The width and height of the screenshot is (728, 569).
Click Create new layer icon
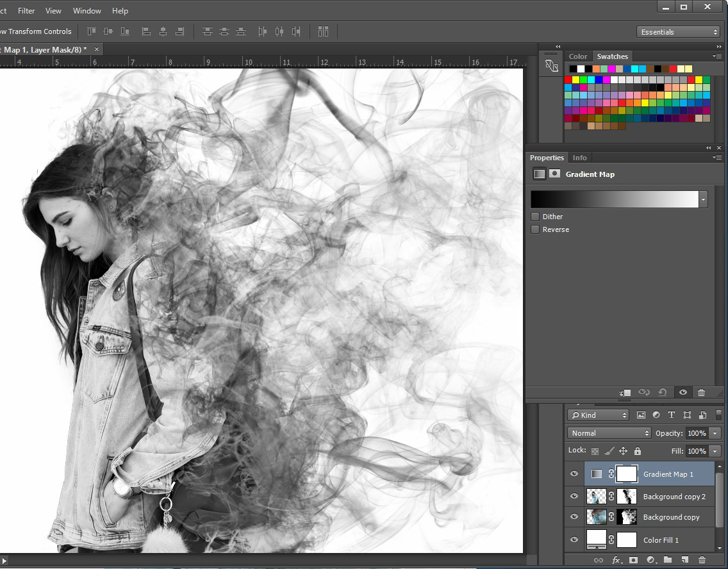tap(685, 560)
